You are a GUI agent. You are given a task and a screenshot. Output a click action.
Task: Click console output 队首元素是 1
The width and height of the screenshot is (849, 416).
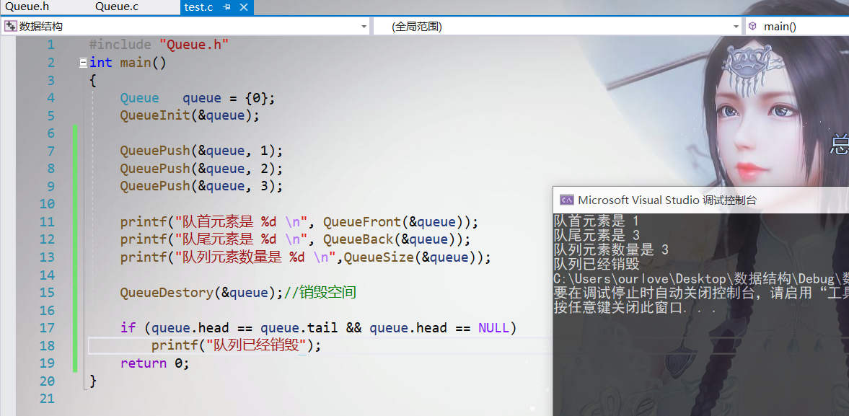pos(597,221)
